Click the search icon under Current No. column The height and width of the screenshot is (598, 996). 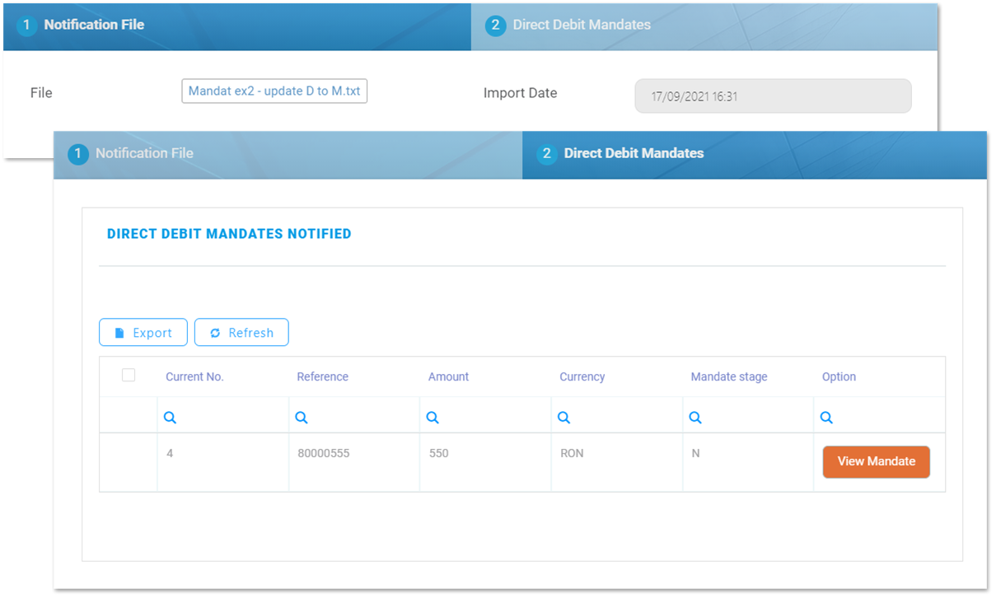(171, 418)
